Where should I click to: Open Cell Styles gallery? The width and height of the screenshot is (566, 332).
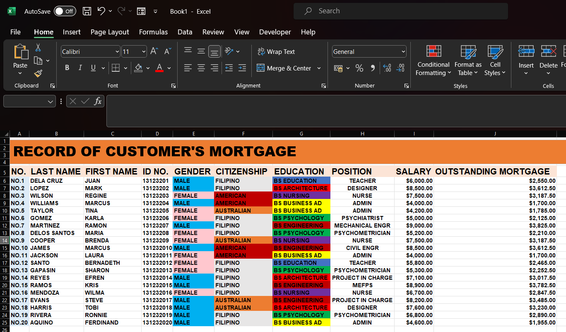tap(495, 61)
